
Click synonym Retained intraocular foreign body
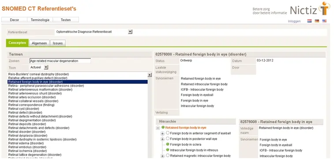coord(204,84)
